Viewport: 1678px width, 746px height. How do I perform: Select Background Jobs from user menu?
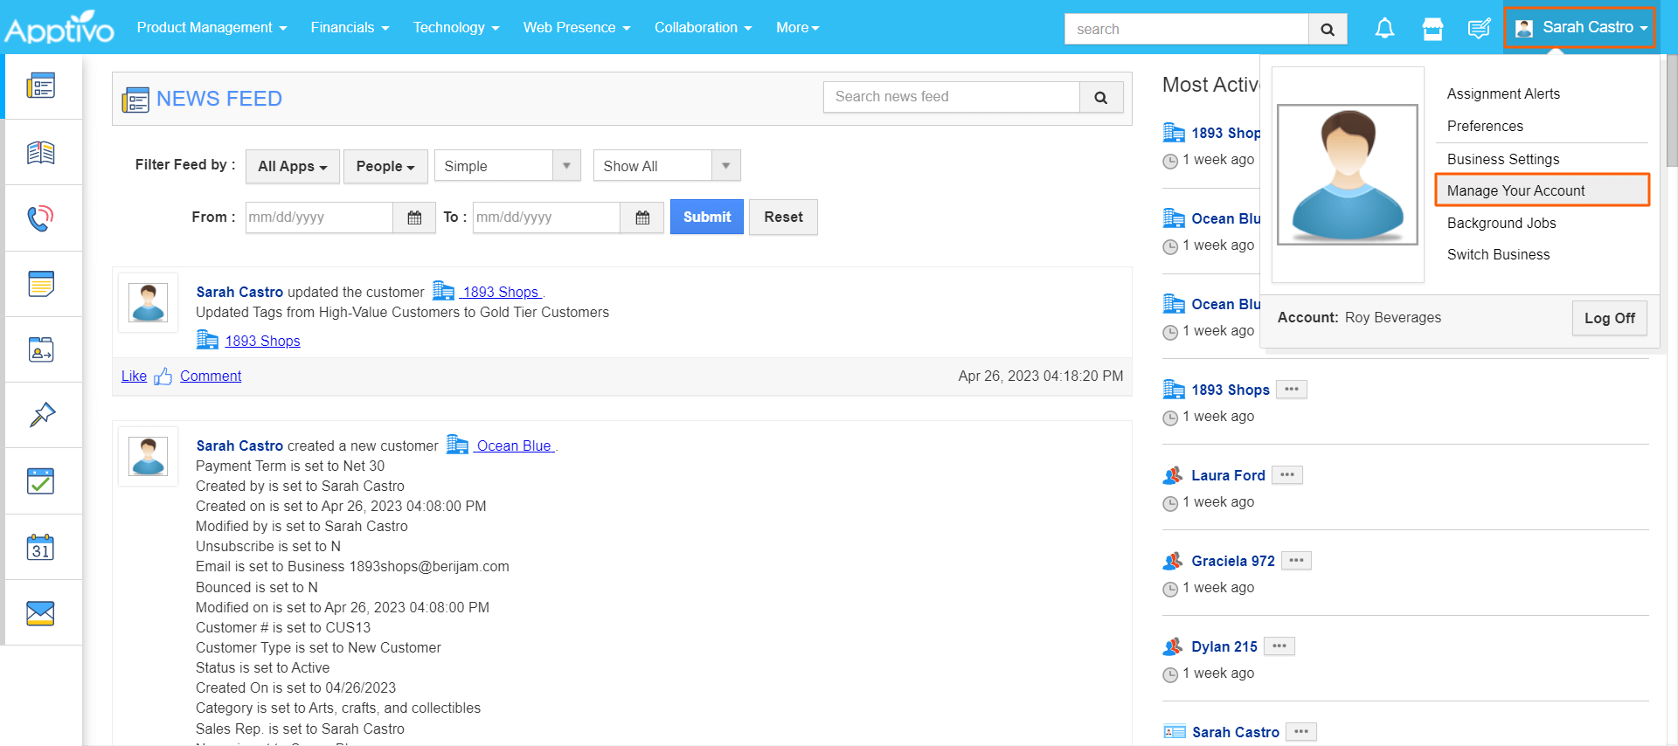tap(1501, 223)
